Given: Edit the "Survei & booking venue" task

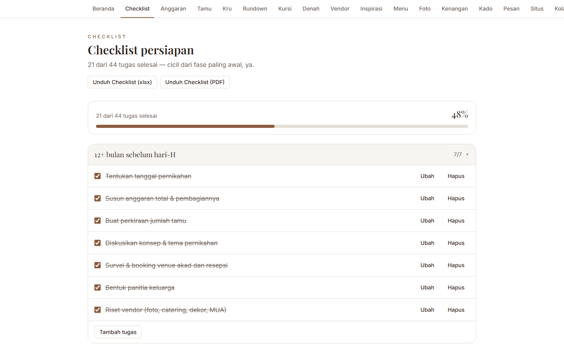Looking at the screenshot, I should coord(427,265).
